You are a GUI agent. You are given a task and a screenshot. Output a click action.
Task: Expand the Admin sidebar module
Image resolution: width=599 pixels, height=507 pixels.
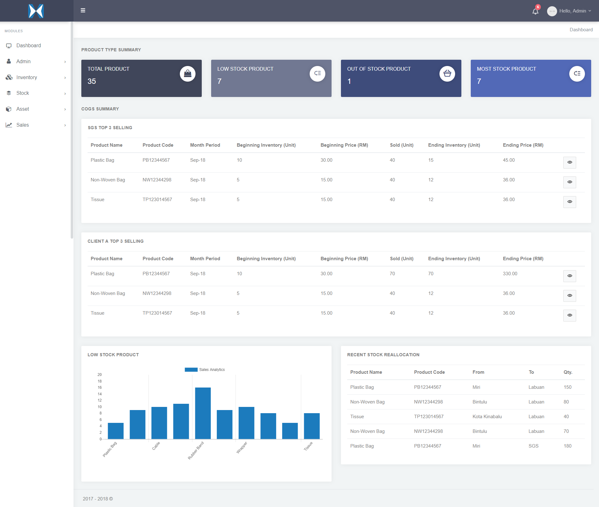pyautogui.click(x=36, y=62)
